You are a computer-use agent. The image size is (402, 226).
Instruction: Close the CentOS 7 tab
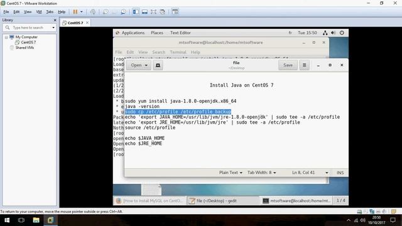[87, 23]
